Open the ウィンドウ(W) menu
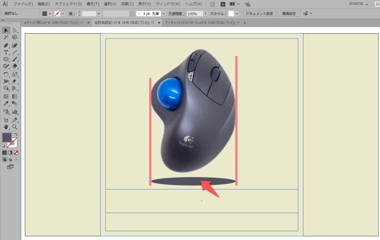 tap(168, 4)
